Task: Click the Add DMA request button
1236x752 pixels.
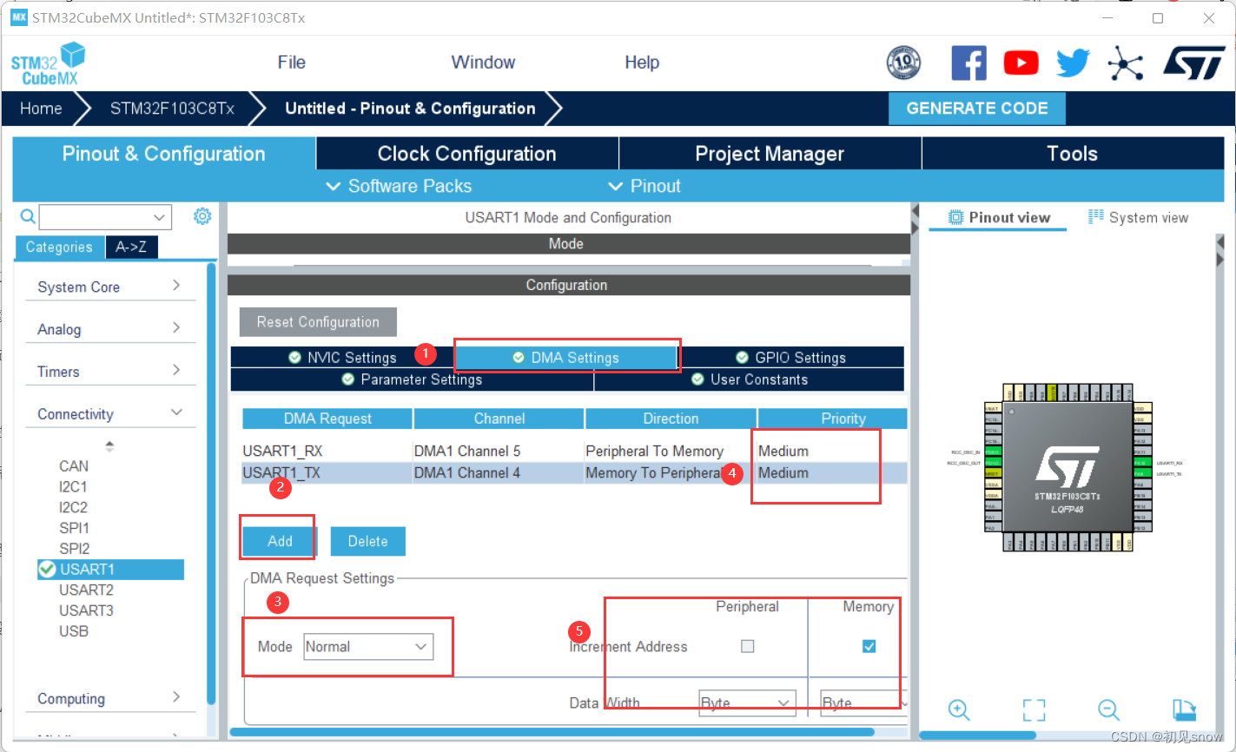Action: click(x=280, y=541)
